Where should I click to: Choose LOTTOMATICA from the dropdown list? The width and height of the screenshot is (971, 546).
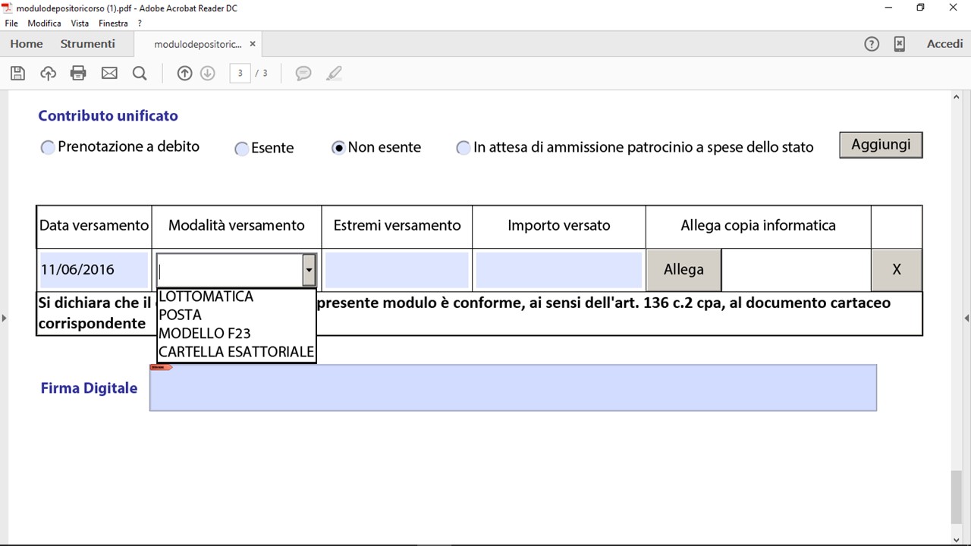click(236, 297)
